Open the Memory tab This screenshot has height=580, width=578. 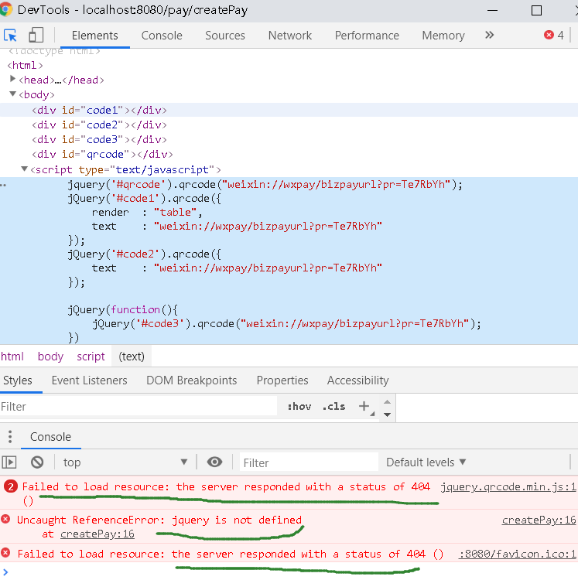point(443,36)
